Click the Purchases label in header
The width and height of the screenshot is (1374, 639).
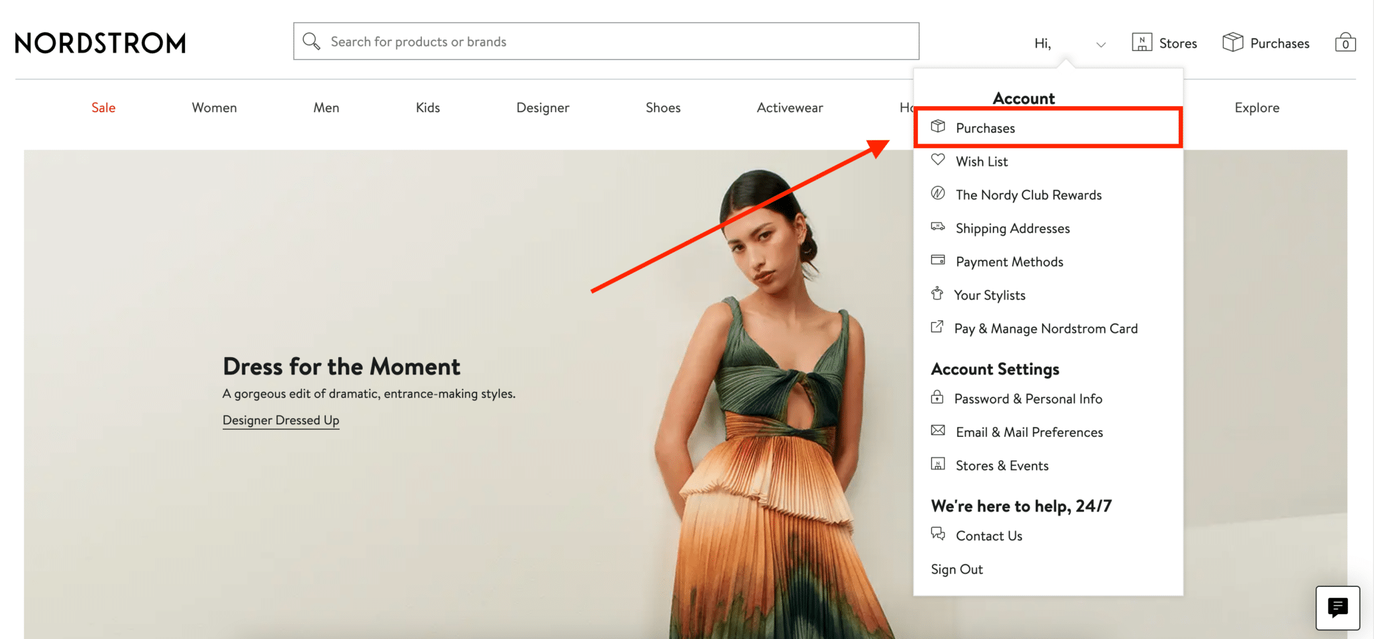tap(1279, 44)
